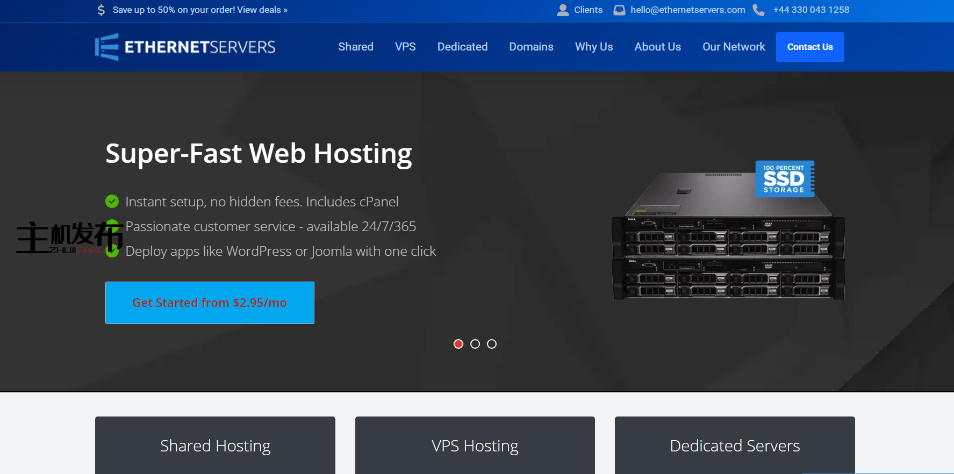
Task: Switch to the third carousel slide
Action: (492, 344)
